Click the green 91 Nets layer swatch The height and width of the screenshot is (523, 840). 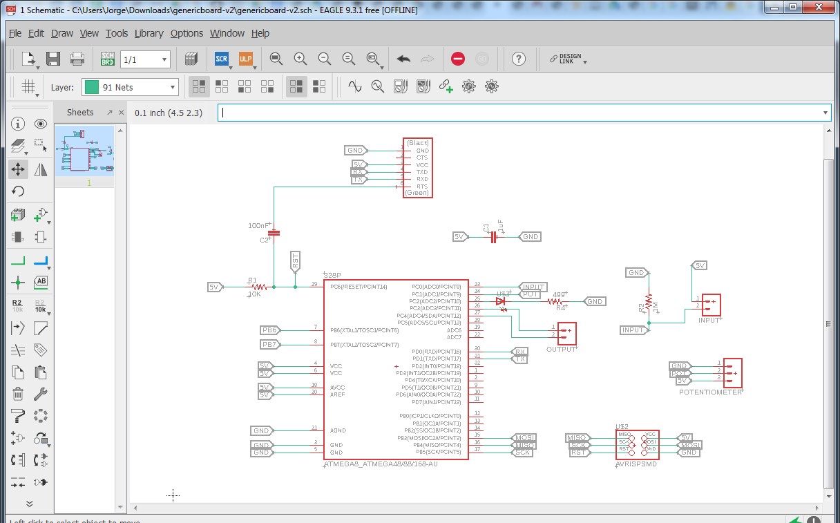pyautogui.click(x=90, y=87)
